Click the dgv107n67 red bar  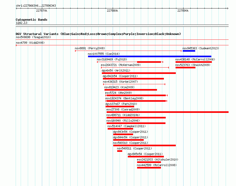tap(120, 107)
